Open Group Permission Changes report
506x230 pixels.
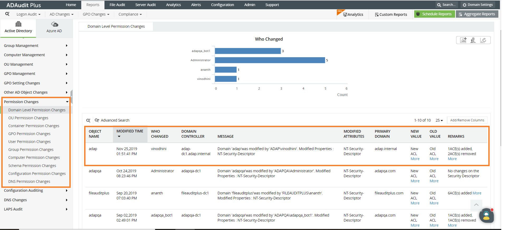tap(31, 150)
